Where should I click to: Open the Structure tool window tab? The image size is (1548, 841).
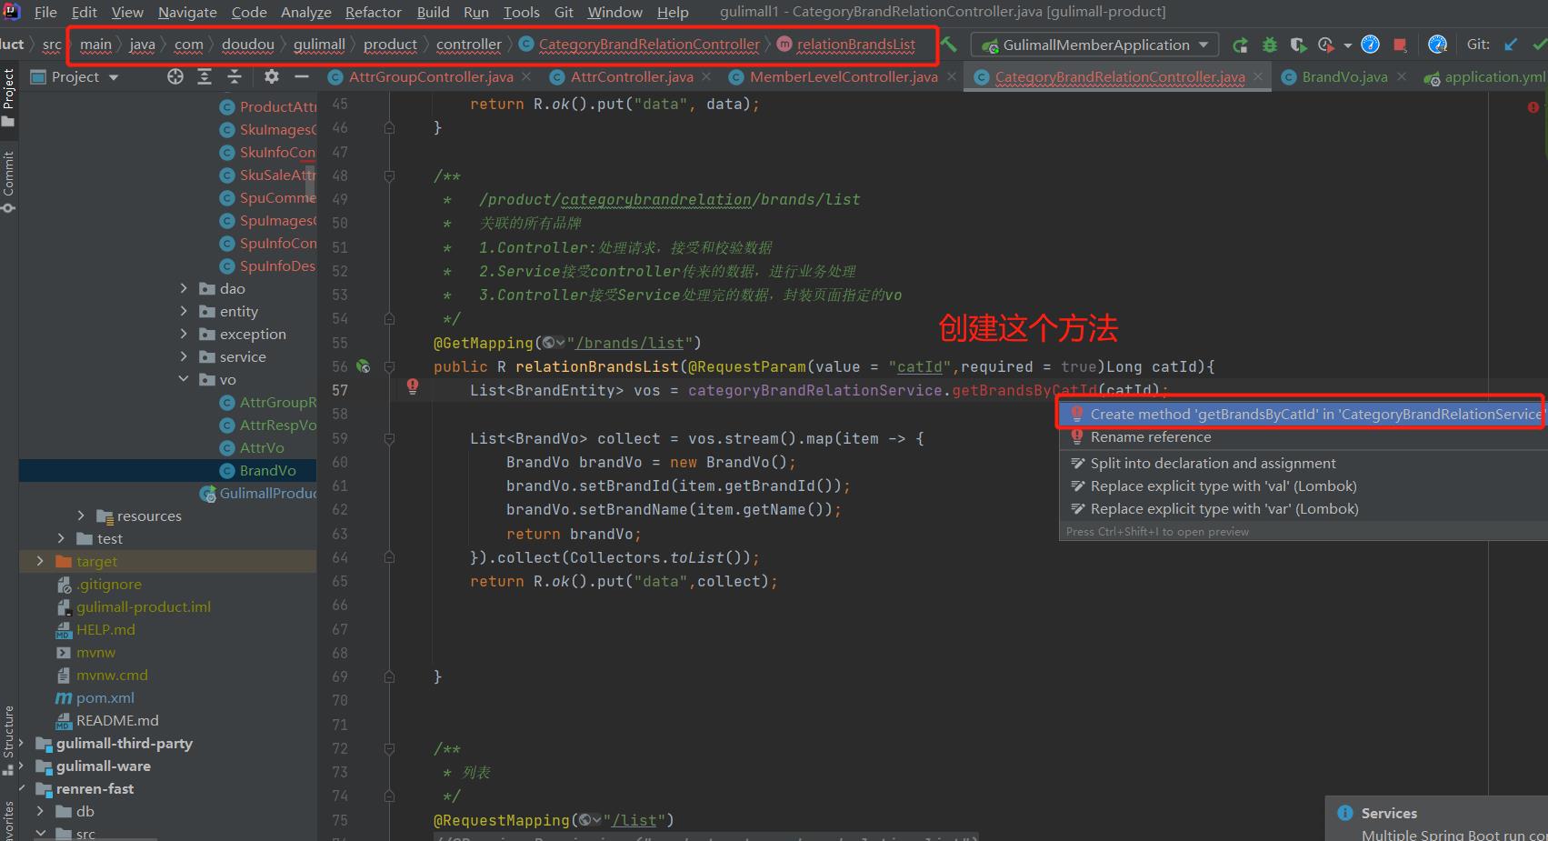8,740
